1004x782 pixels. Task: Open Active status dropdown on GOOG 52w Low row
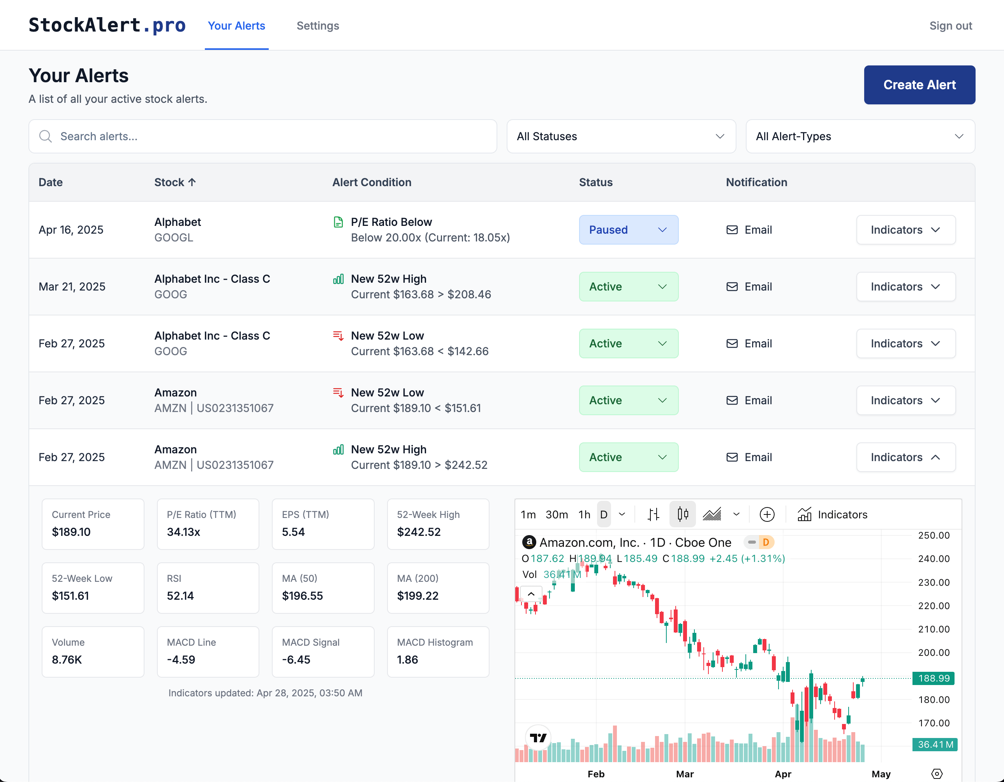(x=629, y=343)
